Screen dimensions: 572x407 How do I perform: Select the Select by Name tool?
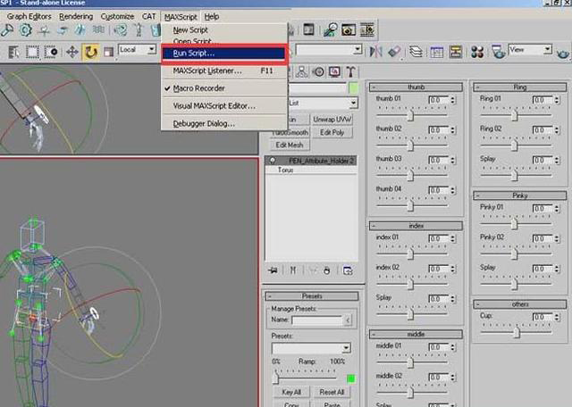[x=14, y=52]
